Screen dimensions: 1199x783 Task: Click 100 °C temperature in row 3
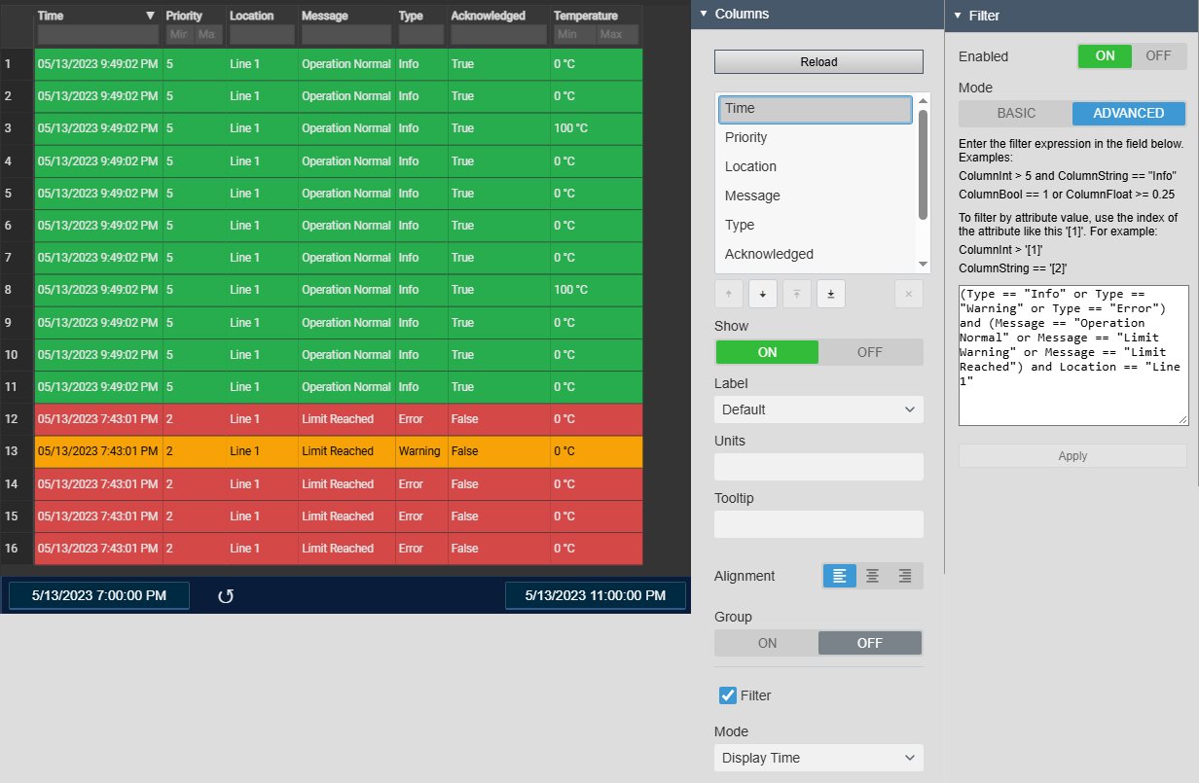tap(570, 128)
